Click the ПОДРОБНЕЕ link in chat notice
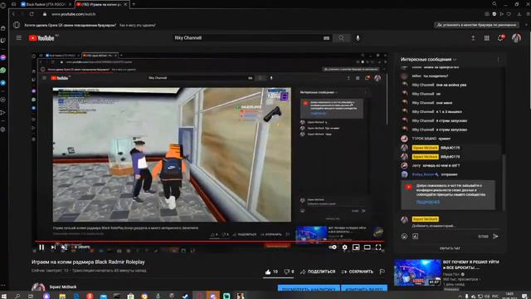The height and width of the screenshot is (299, 531). click(428, 202)
